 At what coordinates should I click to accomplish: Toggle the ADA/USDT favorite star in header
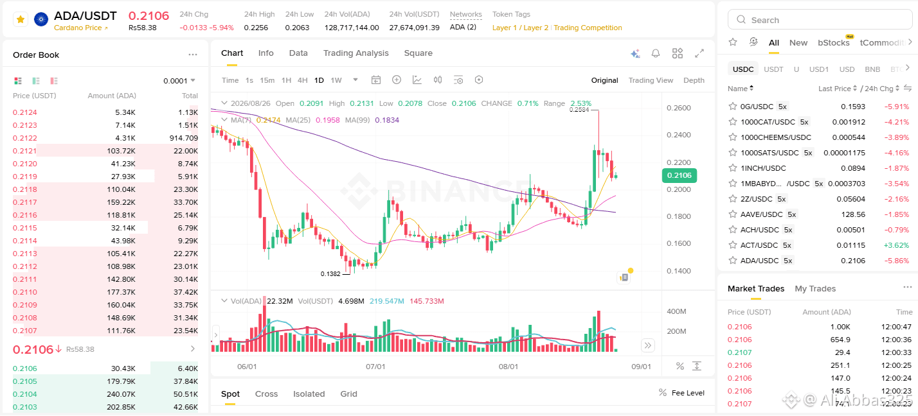(x=21, y=20)
